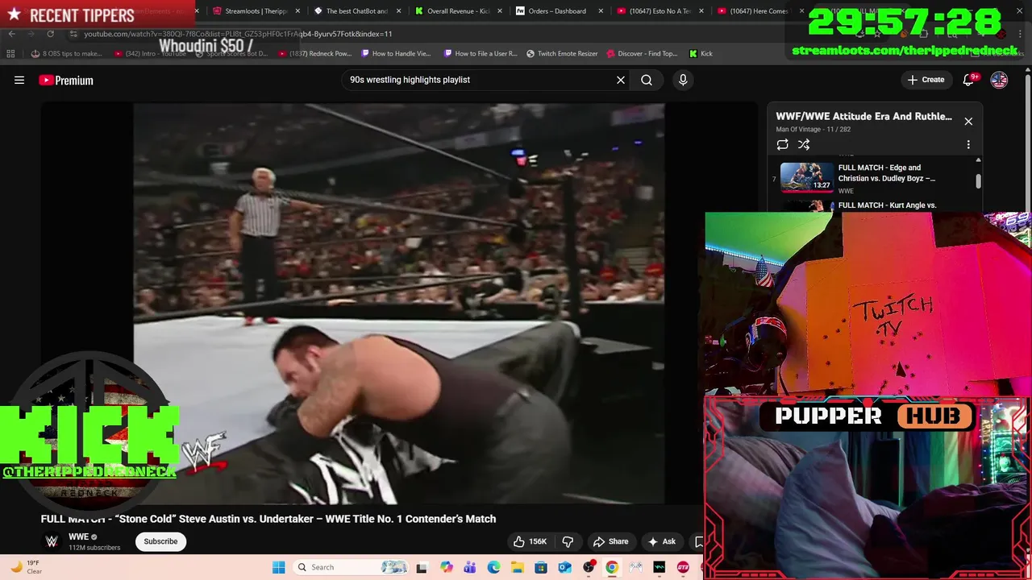This screenshot has width=1032, height=580.
Task: Click the Chrome address bar URL
Action: pos(238,34)
